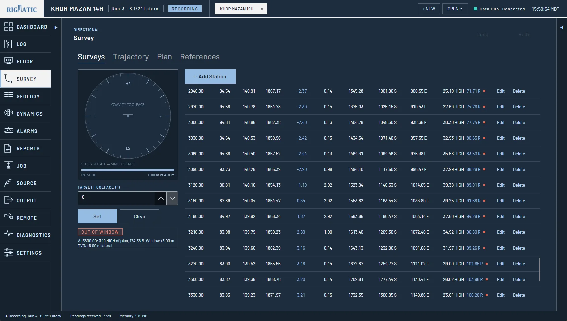The width and height of the screenshot is (567, 321).
Task: Click the Clear toolface button
Action: [140, 216]
